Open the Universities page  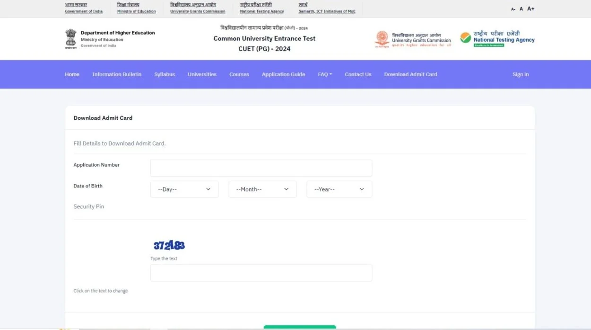[x=202, y=74]
